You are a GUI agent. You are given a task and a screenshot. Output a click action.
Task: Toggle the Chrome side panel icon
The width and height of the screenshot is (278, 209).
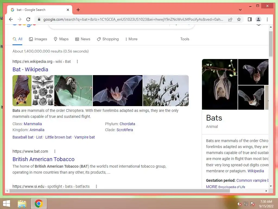250,19
